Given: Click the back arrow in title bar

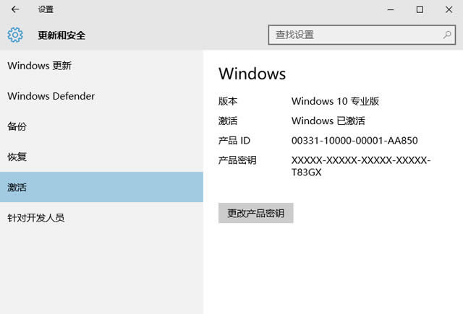Looking at the screenshot, I should pyautogui.click(x=15, y=9).
